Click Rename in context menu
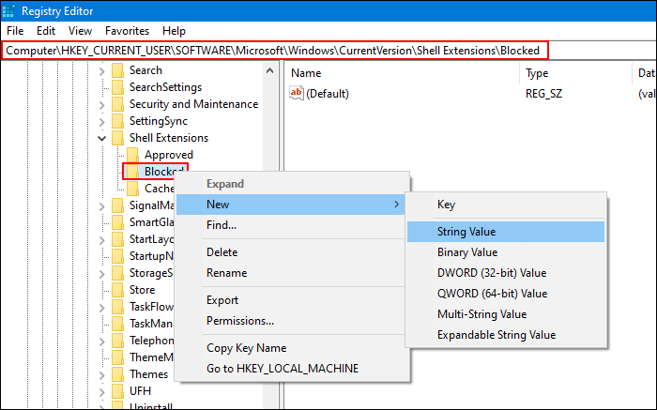Viewport: 657px width, 410px height. [x=291, y=273]
